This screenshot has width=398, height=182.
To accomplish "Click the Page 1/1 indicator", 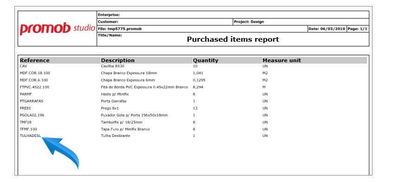I will [x=358, y=29].
